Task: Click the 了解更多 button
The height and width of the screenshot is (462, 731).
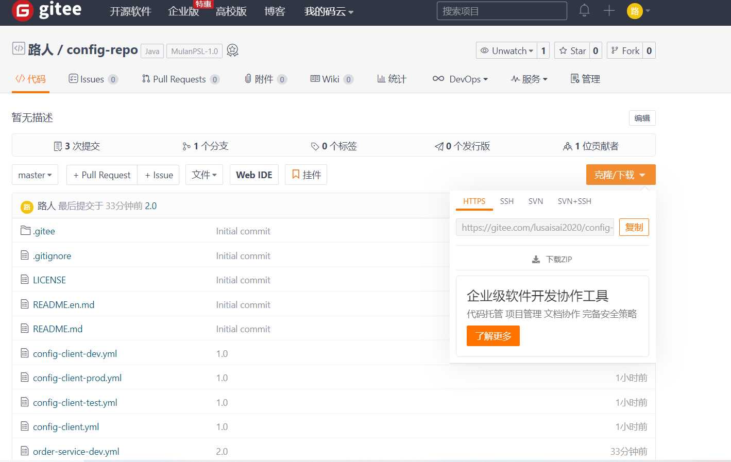Action: tap(493, 336)
